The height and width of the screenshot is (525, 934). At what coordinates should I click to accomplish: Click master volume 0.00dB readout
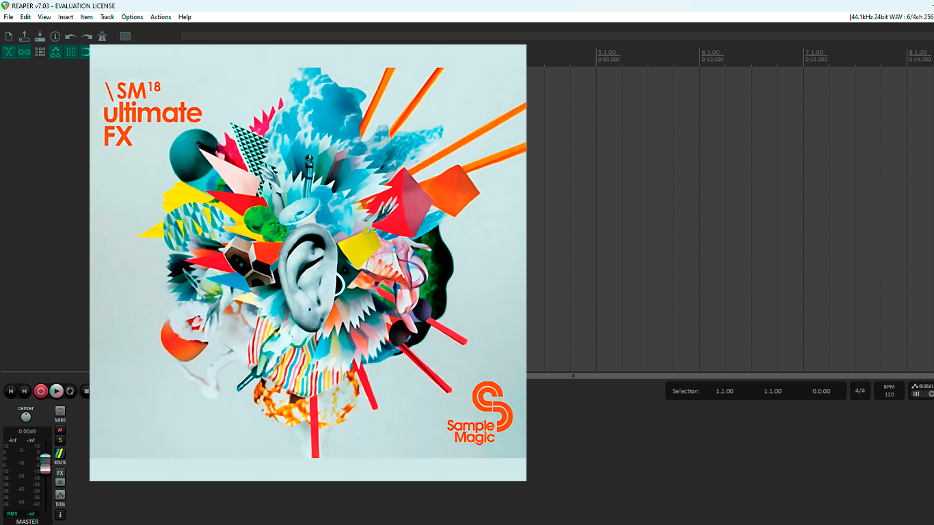click(x=27, y=431)
